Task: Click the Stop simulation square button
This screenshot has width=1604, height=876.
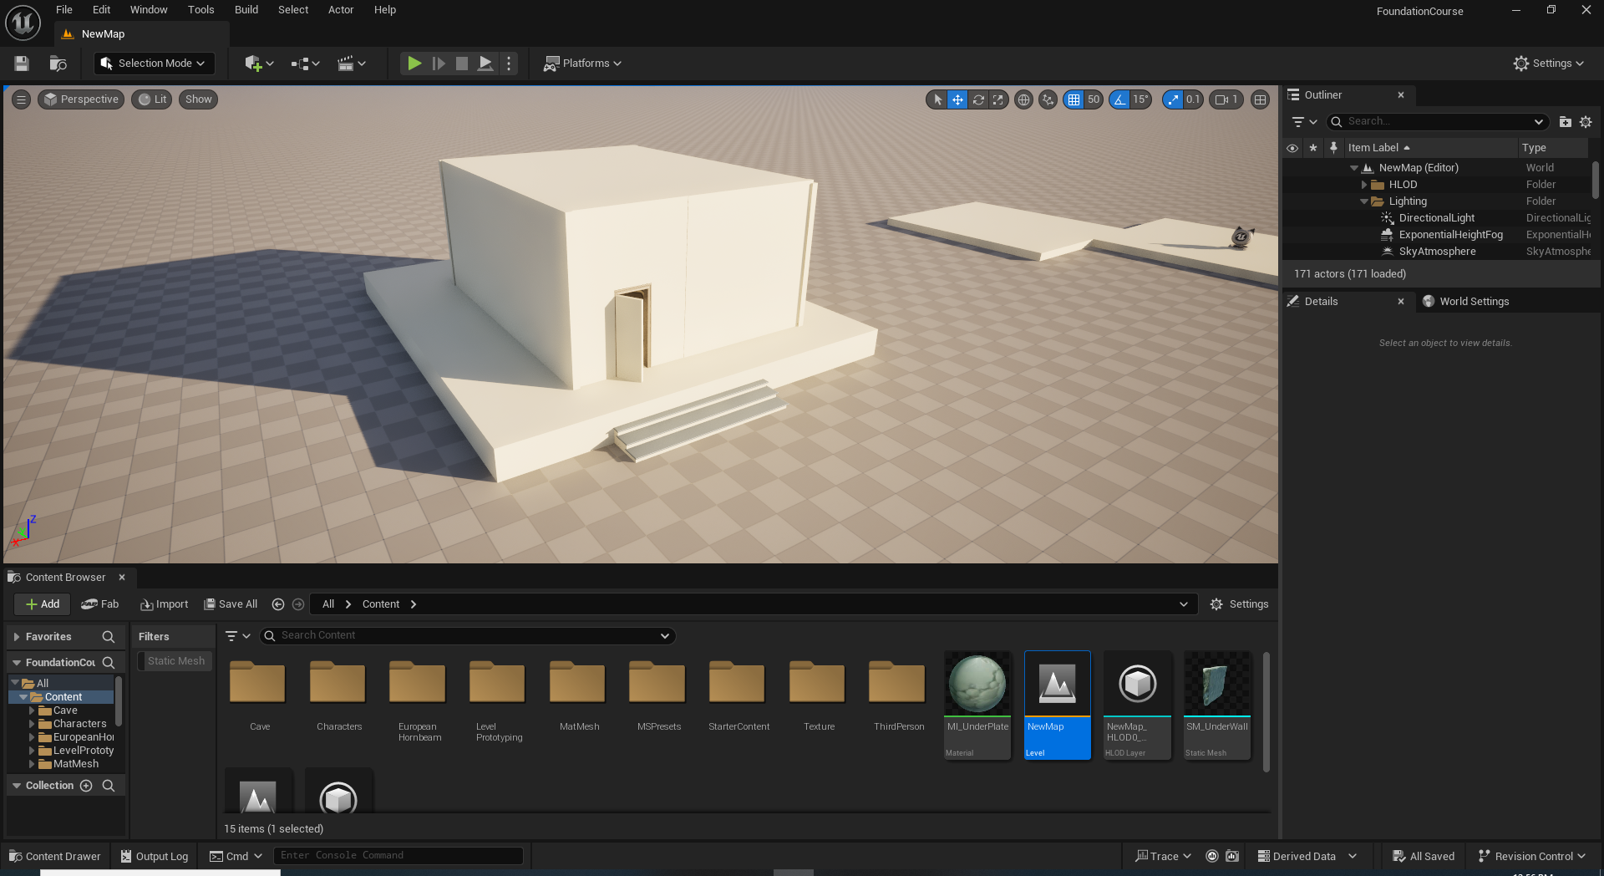Action: [x=462, y=64]
